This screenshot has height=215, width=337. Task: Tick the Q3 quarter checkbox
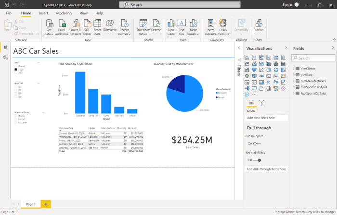click(x=16, y=94)
